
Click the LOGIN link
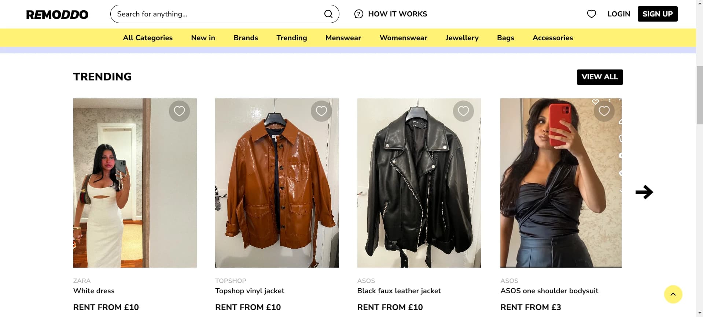619,14
